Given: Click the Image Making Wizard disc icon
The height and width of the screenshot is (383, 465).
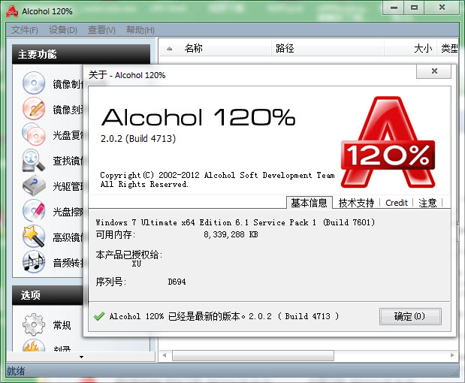Looking at the screenshot, I should (x=34, y=83).
